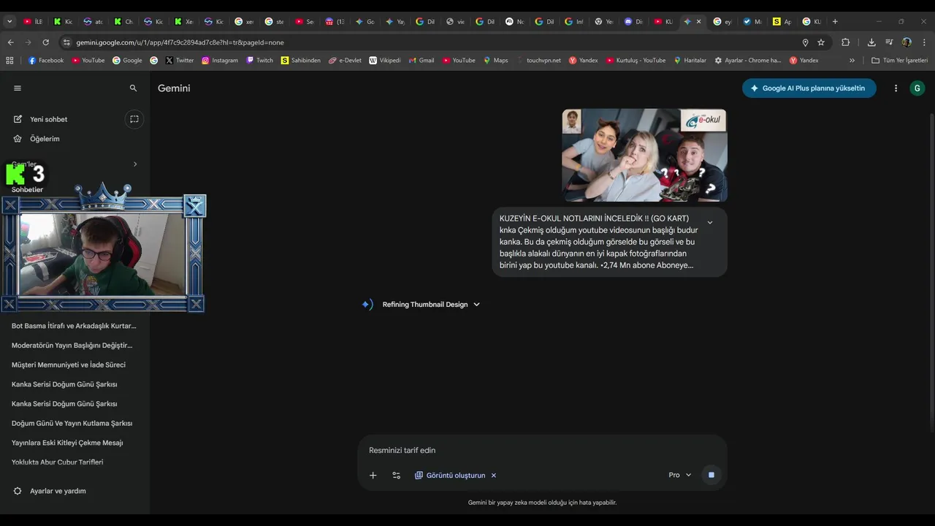Open the touchvpn.net bookmark

pyautogui.click(x=538, y=61)
